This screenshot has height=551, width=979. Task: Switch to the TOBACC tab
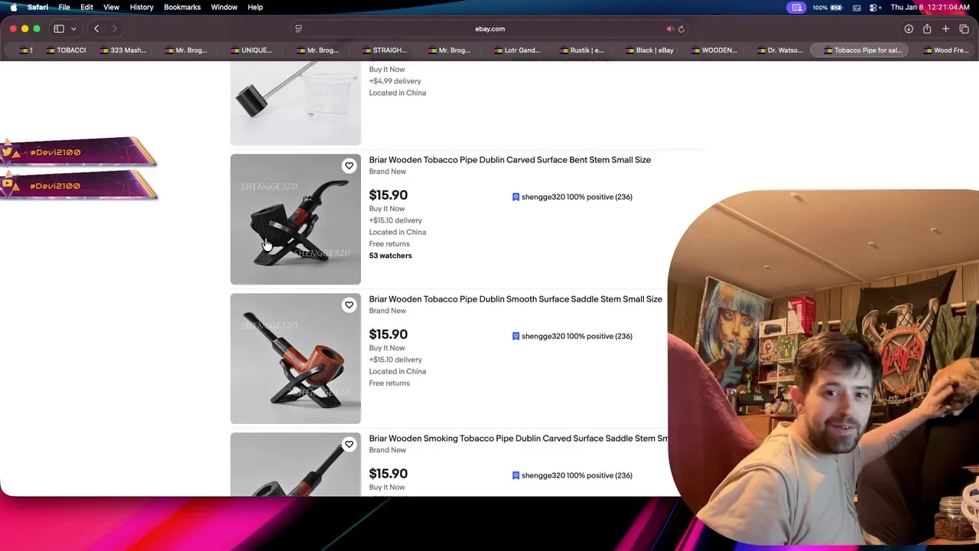(66, 51)
